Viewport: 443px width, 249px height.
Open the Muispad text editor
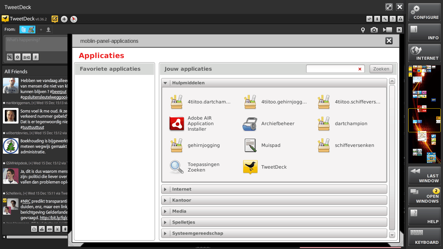pos(250,145)
